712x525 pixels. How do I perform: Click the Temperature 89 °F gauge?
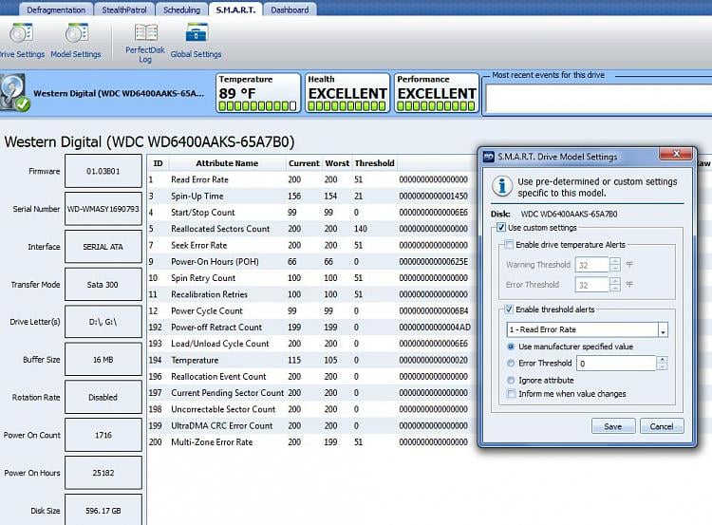point(257,93)
